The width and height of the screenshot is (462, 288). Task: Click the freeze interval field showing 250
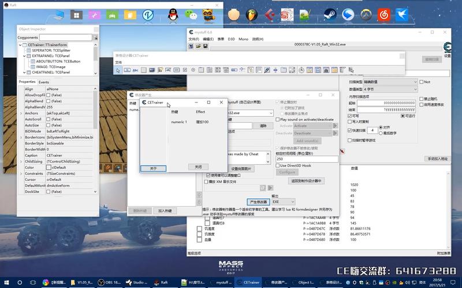pos(307,159)
